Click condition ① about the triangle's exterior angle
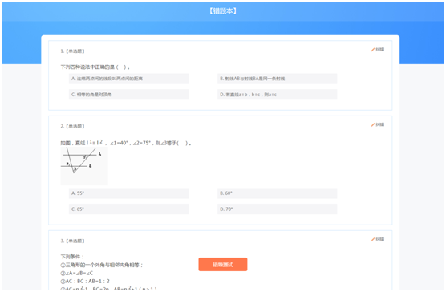Viewport: 446px width, 292px height. 102,265
